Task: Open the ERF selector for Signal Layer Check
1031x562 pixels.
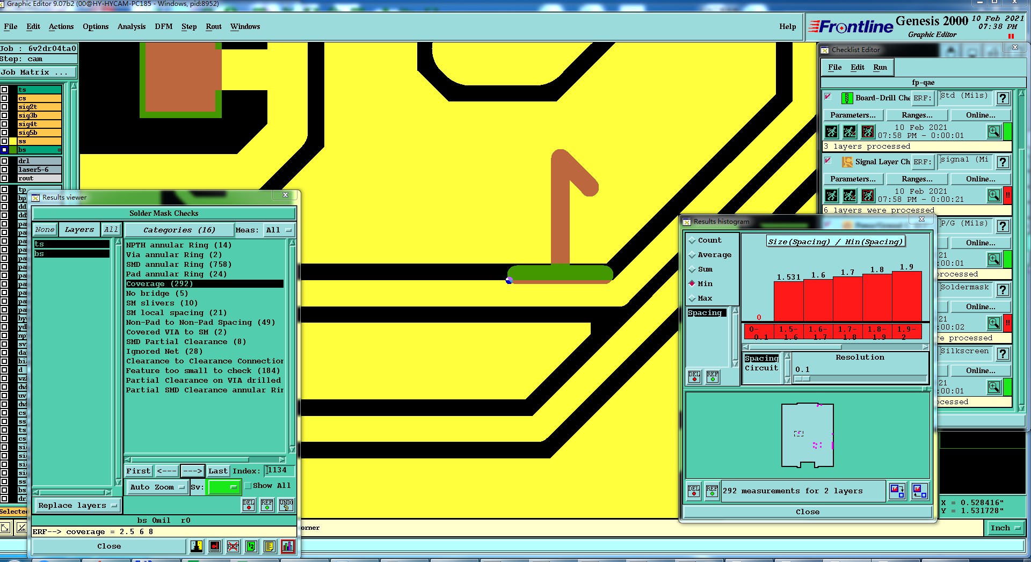Action: (x=923, y=162)
